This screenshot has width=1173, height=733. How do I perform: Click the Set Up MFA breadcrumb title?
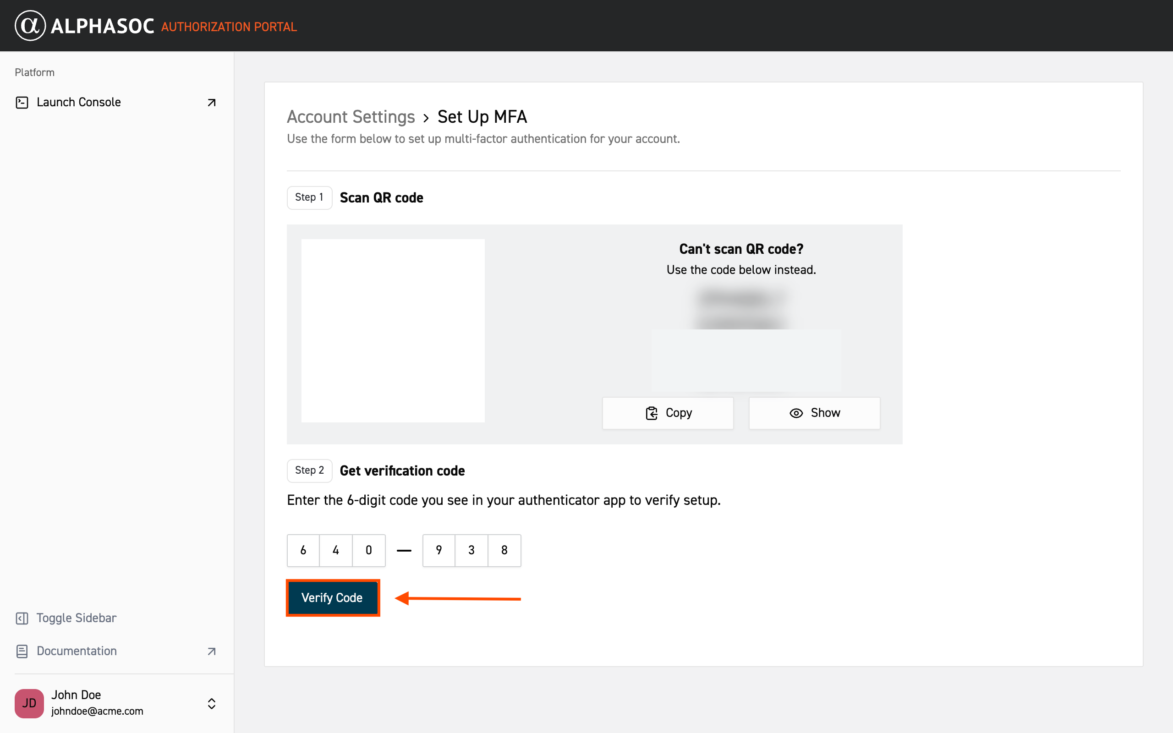(482, 117)
